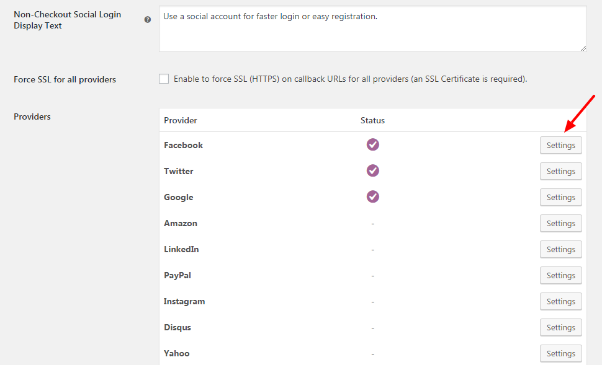Select the Amazon provider name
602x365 pixels.
181,224
